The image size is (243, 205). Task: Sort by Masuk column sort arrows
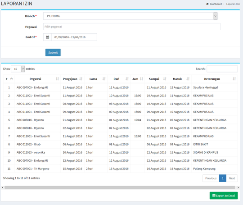click(x=188, y=79)
